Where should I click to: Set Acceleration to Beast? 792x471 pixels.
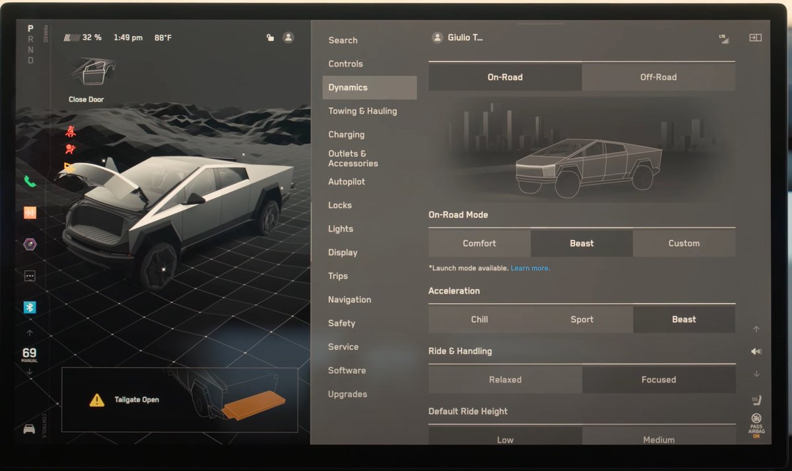684,319
